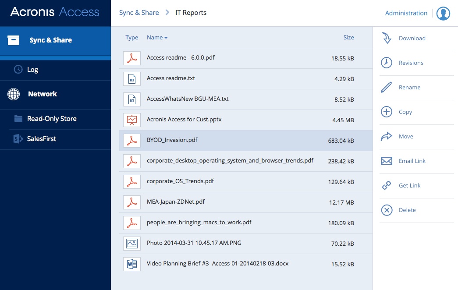Screen dimensions: 458x290
Task: Click the Delete x-circle icon
Action: pos(387,210)
